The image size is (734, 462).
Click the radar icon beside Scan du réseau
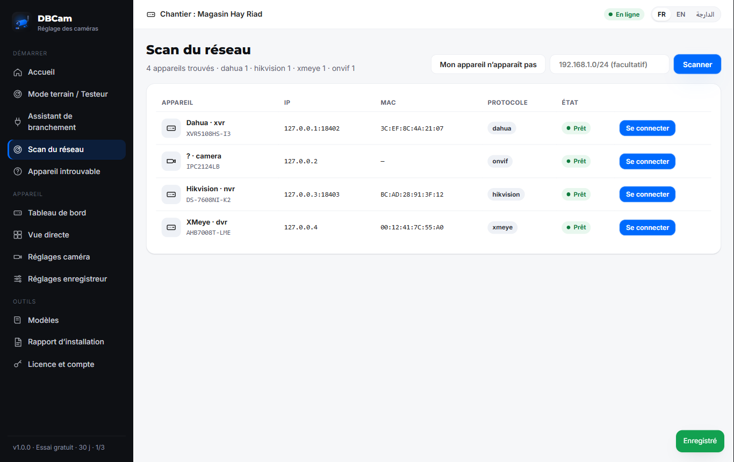(18, 150)
